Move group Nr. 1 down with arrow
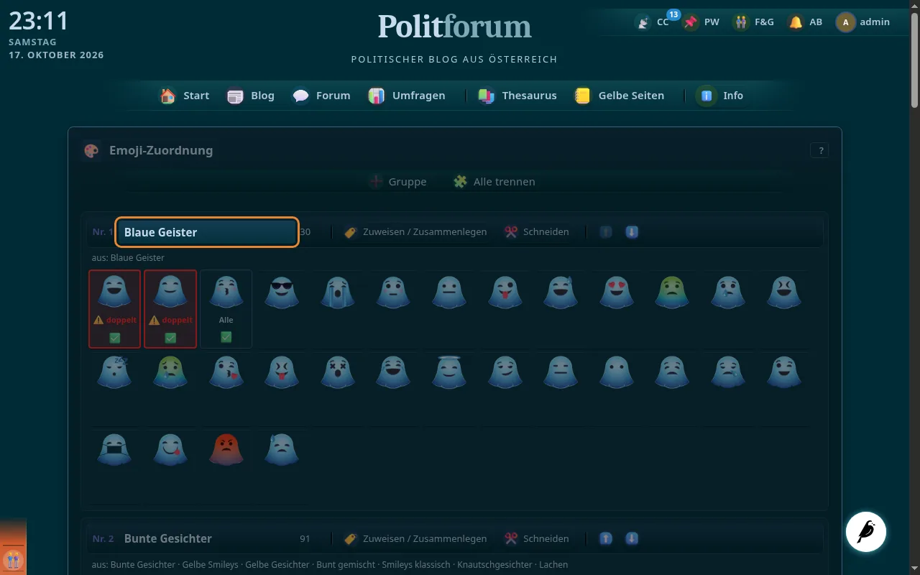This screenshot has height=575, width=920. click(x=632, y=232)
